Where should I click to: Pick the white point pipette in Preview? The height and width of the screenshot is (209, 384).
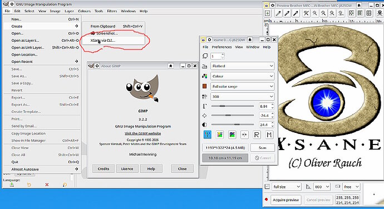click(x=278, y=13)
